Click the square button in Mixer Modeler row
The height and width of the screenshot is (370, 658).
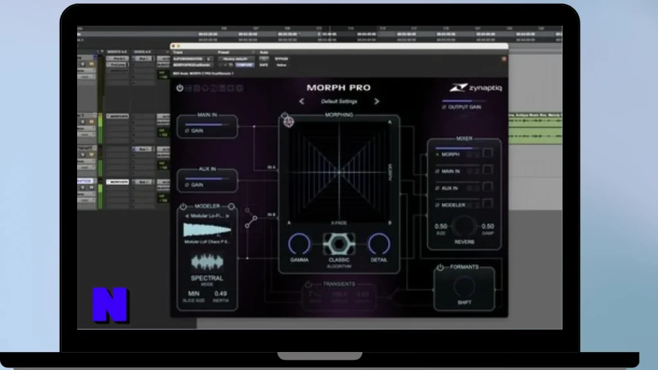(x=488, y=204)
